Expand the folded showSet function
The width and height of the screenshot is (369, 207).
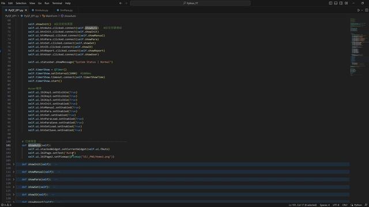(x=14, y=187)
